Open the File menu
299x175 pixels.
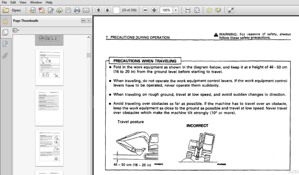tap(4, 2)
